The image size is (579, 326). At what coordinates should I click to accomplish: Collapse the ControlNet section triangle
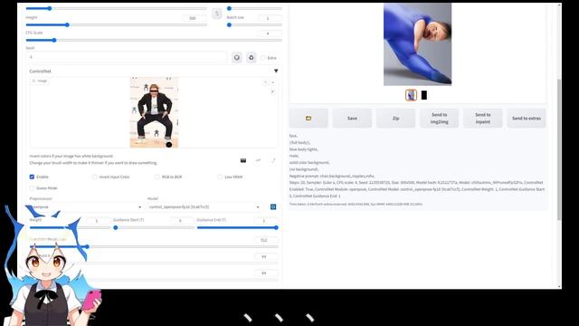276,71
